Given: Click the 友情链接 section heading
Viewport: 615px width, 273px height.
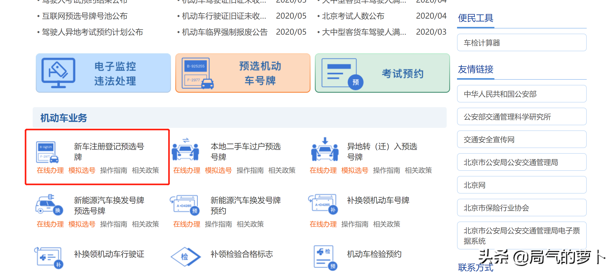Looking at the screenshot, I should [475, 69].
